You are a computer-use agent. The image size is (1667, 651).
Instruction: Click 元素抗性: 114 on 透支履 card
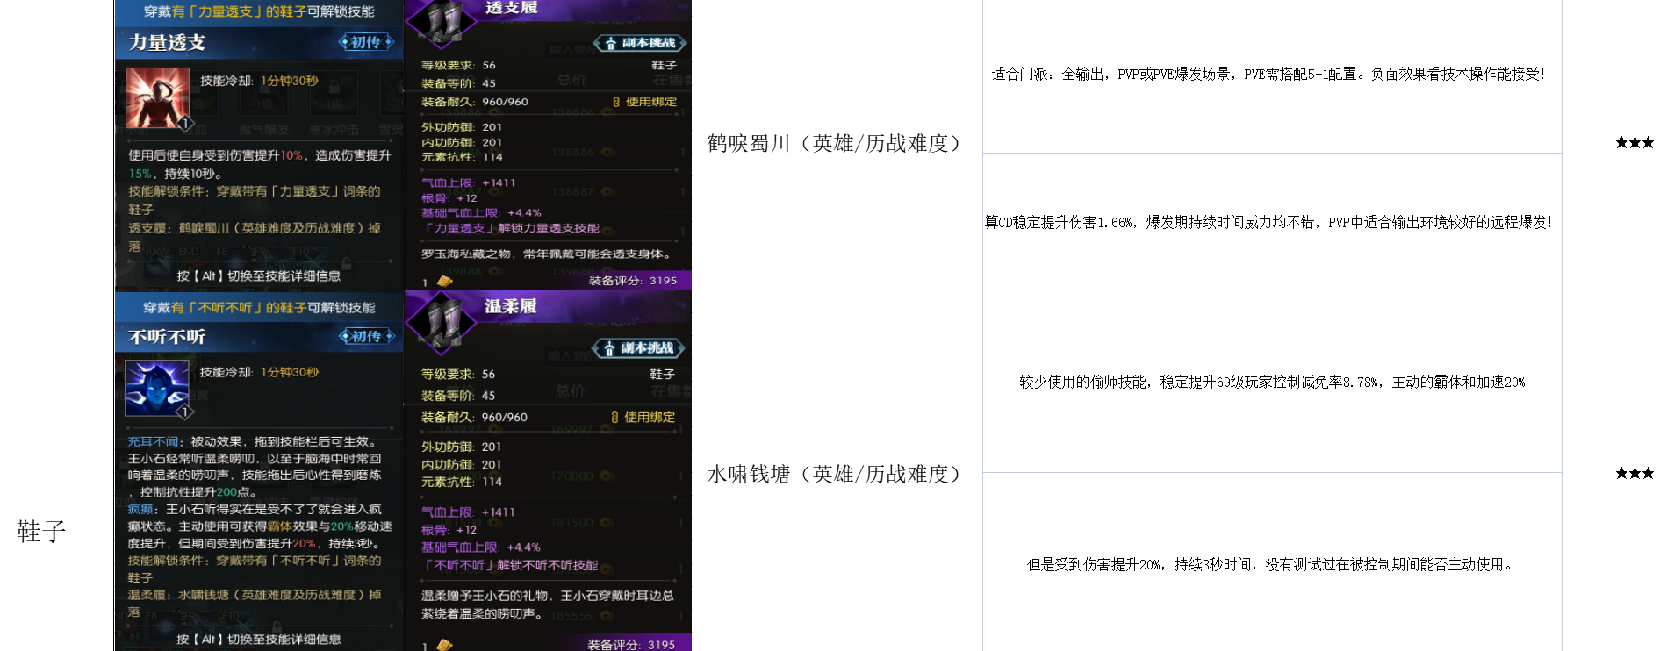point(462,157)
